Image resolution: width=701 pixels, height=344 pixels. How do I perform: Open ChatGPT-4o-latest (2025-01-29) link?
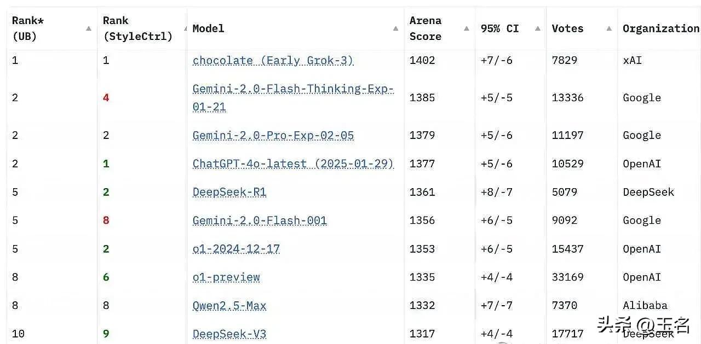point(293,164)
